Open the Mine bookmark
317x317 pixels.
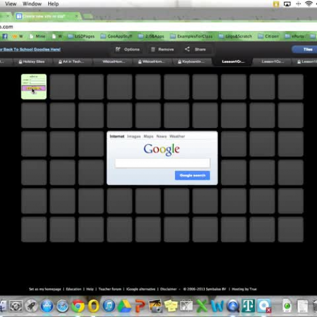click(x=37, y=36)
